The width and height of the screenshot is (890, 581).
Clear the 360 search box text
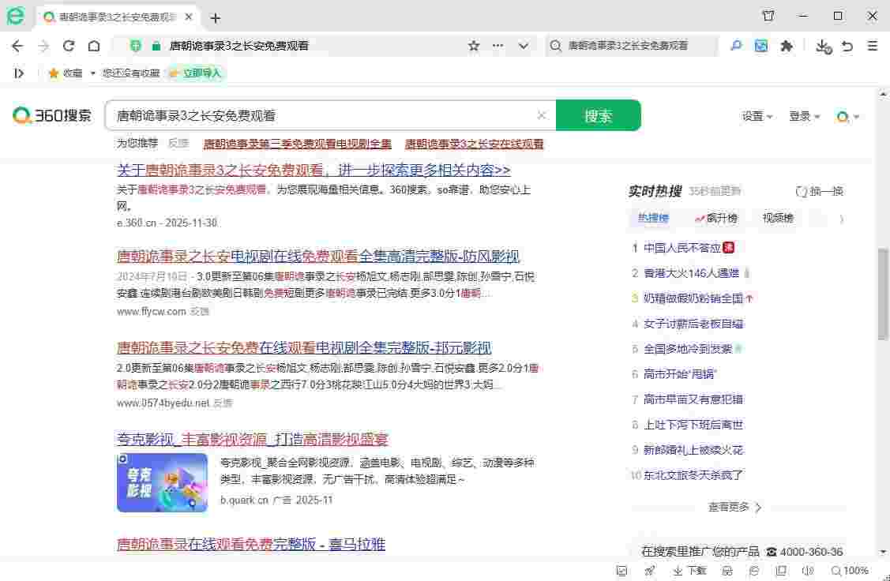point(542,116)
